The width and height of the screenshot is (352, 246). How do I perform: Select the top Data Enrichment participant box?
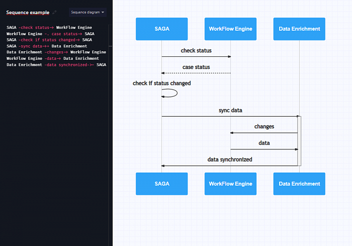coord(299,29)
